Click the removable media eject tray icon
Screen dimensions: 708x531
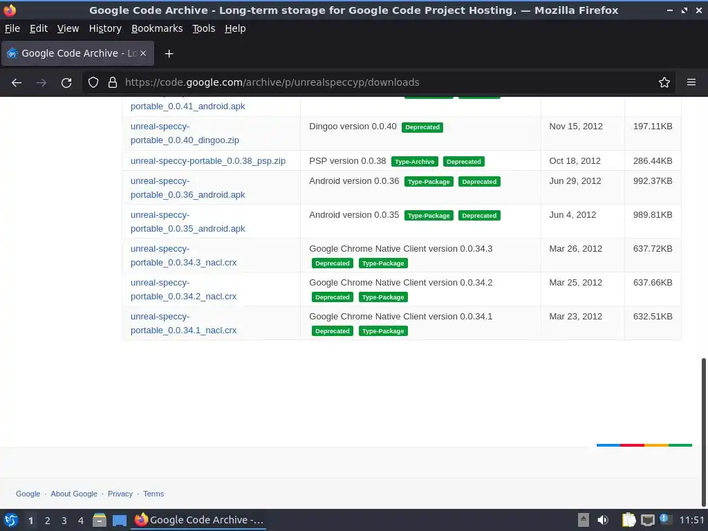(584, 520)
